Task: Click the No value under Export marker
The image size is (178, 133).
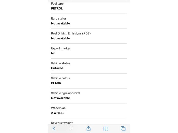Action: click(x=53, y=53)
